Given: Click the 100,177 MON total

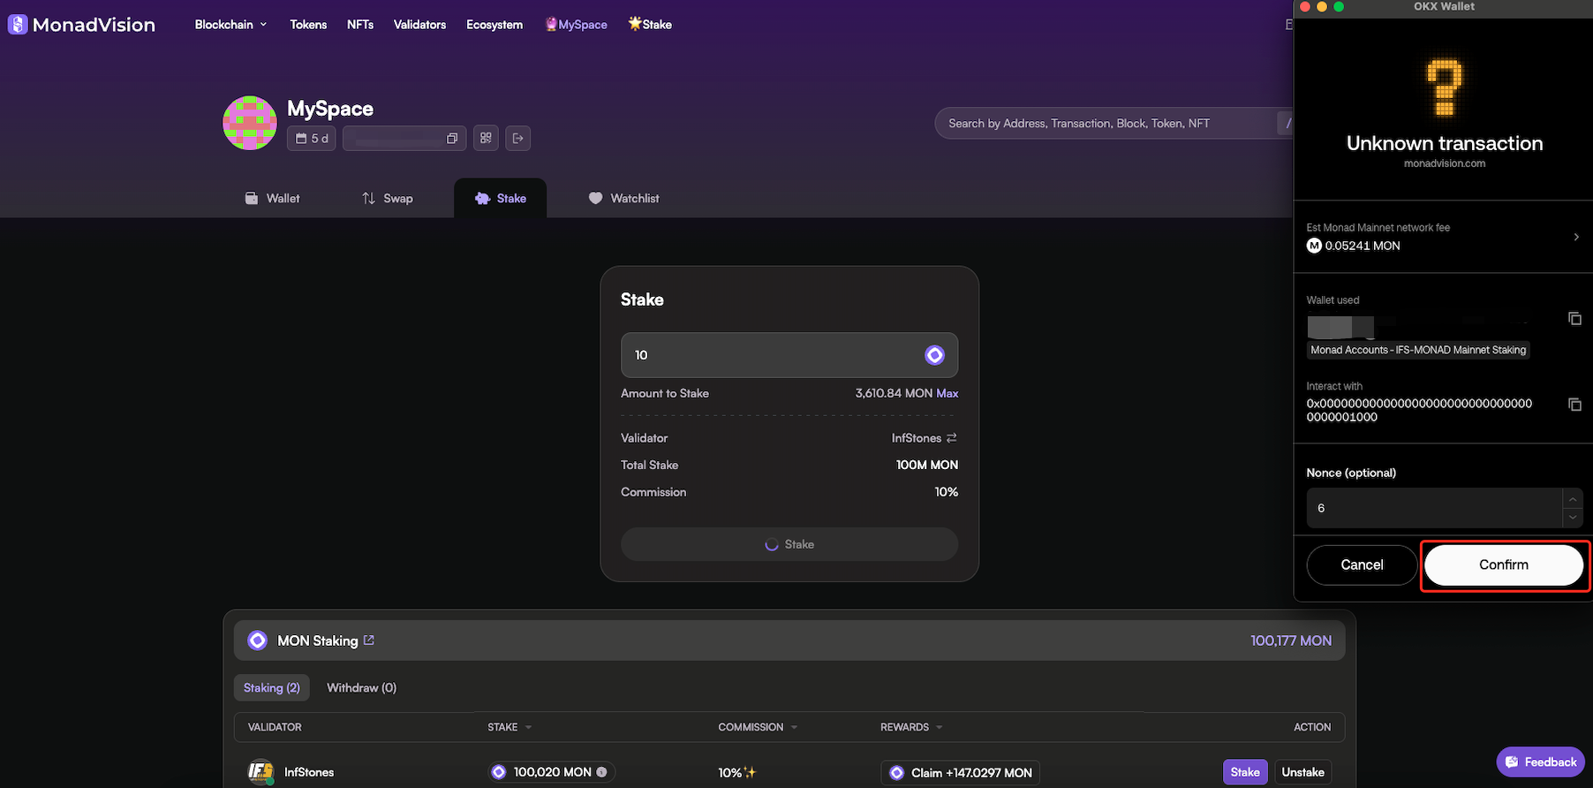Looking at the screenshot, I should [1291, 641].
